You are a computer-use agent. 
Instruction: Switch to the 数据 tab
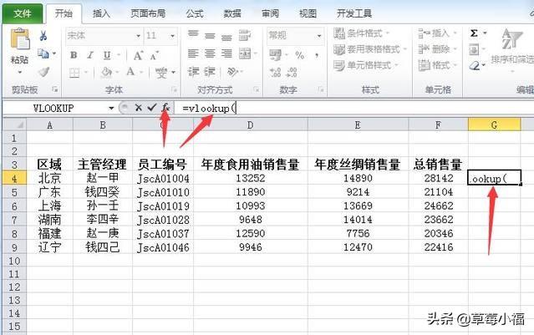232,13
